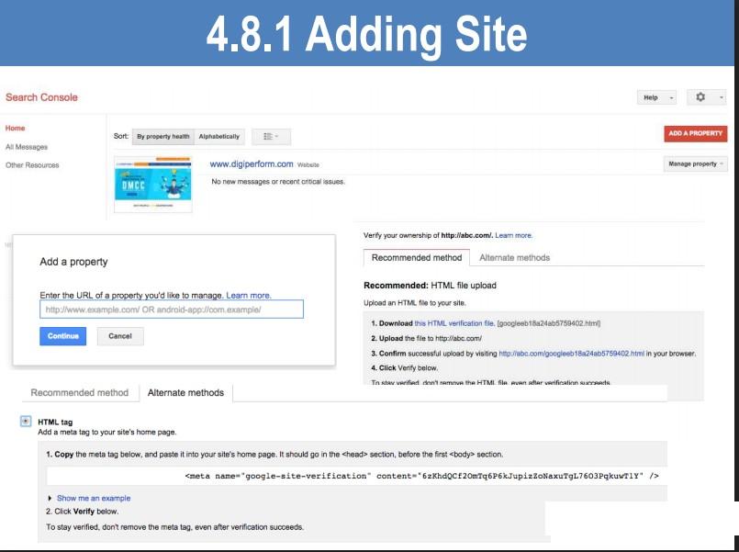Open the abc.com googleeb18a24ab5759402.html confirm link
Screen dimensions: 739x552
(x=571, y=354)
